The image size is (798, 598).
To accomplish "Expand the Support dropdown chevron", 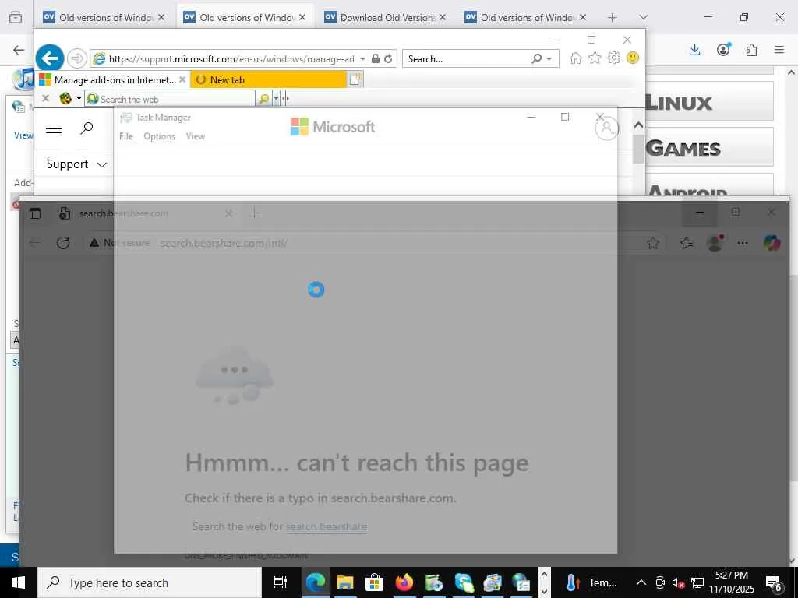I will coord(102,165).
